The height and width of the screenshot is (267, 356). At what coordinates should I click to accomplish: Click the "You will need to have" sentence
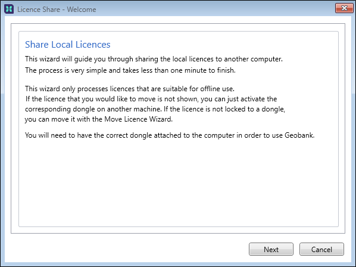point(170,135)
